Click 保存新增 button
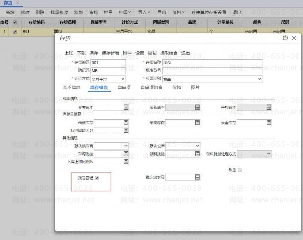The height and width of the screenshot is (240, 303). point(110,53)
